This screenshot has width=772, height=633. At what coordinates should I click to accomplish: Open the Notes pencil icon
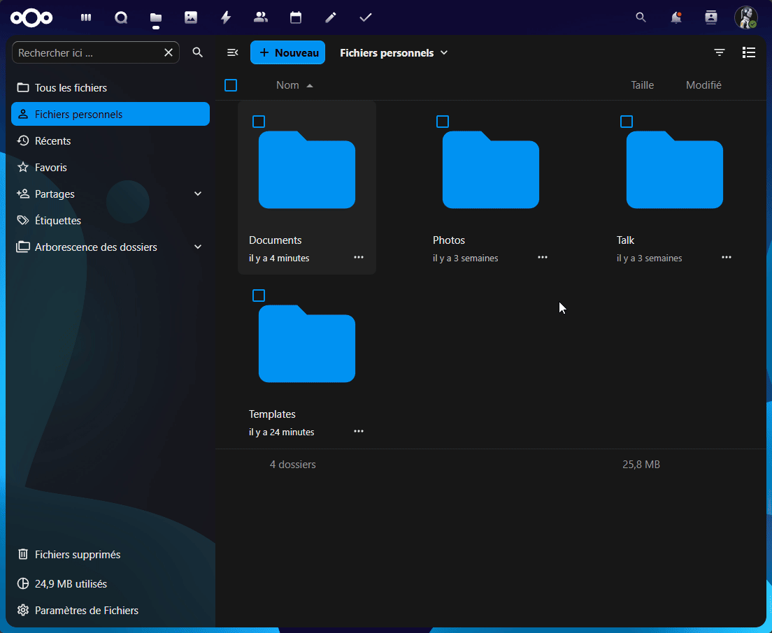(x=331, y=17)
